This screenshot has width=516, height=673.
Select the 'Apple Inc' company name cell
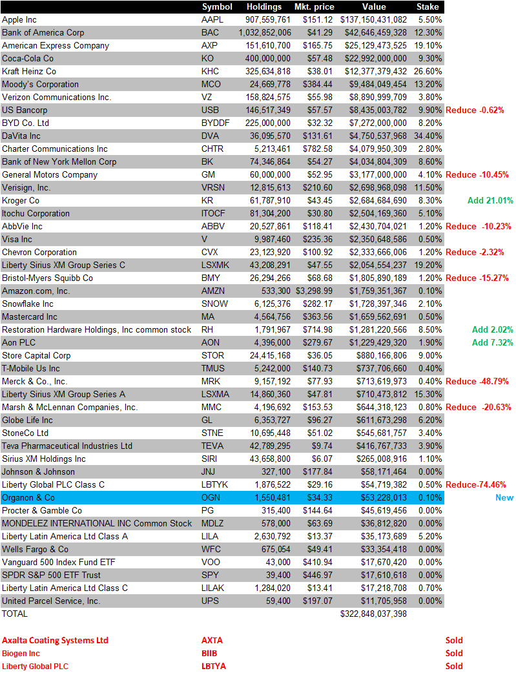(x=19, y=20)
